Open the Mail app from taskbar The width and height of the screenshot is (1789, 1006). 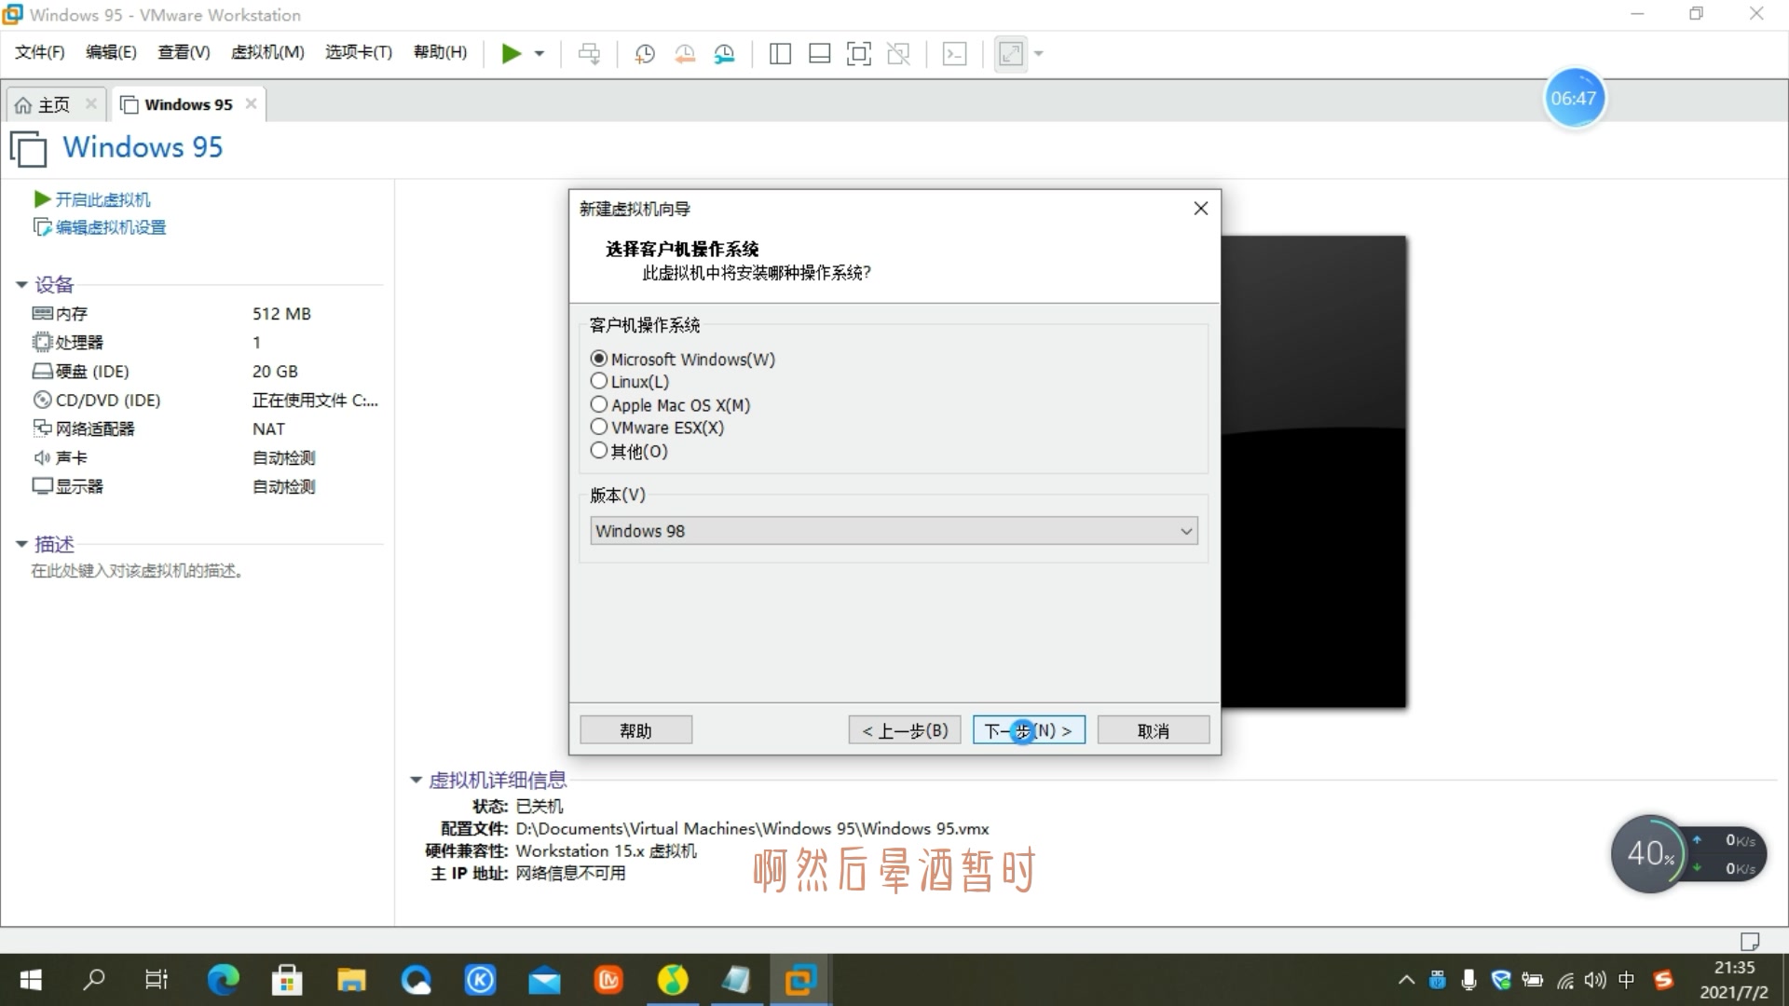[544, 980]
